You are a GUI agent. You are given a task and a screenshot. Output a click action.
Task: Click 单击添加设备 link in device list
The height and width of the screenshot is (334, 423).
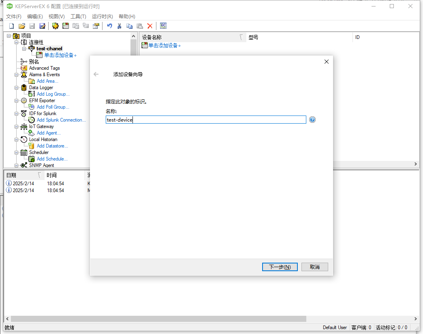coord(164,45)
